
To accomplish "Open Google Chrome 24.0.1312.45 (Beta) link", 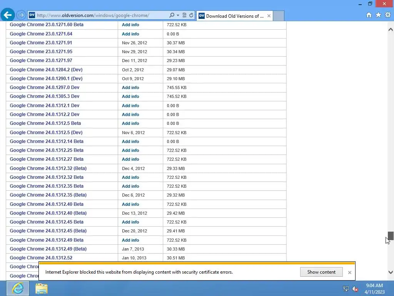I will 48,230.
